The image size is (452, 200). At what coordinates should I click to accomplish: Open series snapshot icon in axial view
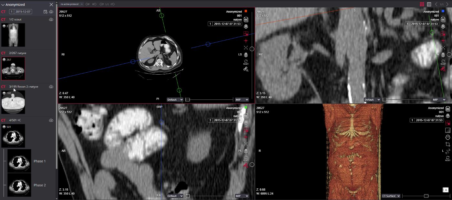tap(246, 19)
